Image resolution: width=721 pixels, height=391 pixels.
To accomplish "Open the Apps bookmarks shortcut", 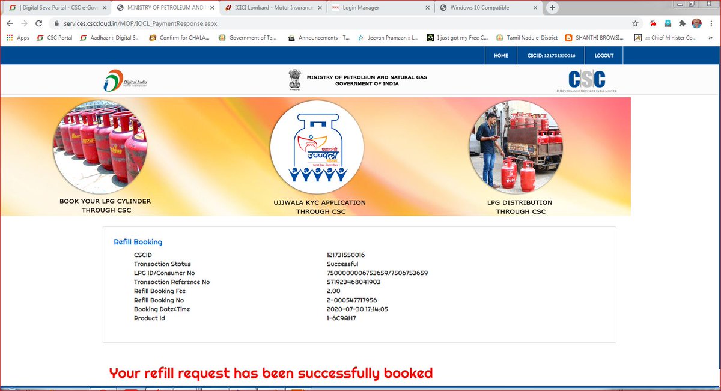I will pyautogui.click(x=17, y=38).
